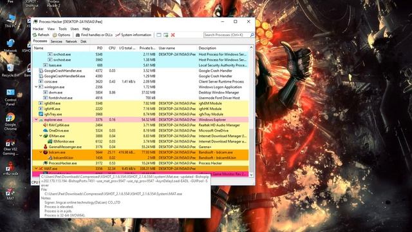Open the Tools menu
Image resolution: width=412 pixels, height=232 pixels.
coord(62,28)
